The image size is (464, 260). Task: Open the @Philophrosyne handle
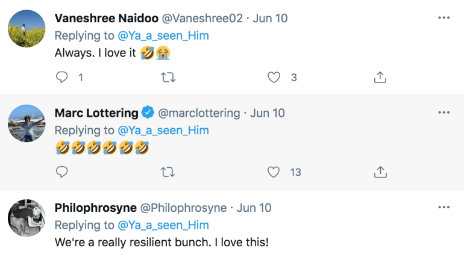pyautogui.click(x=183, y=208)
